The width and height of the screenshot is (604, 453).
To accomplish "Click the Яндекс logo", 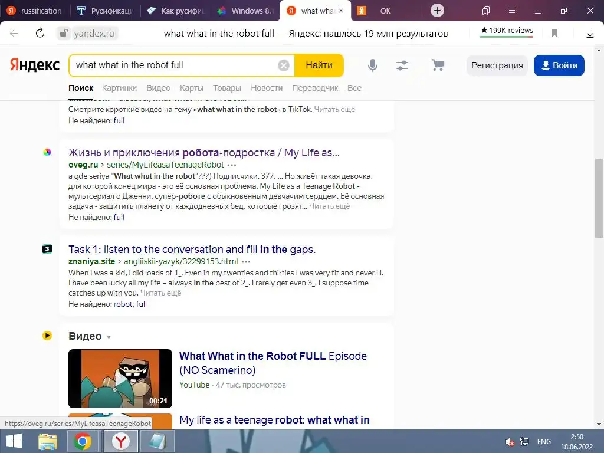I will point(35,65).
